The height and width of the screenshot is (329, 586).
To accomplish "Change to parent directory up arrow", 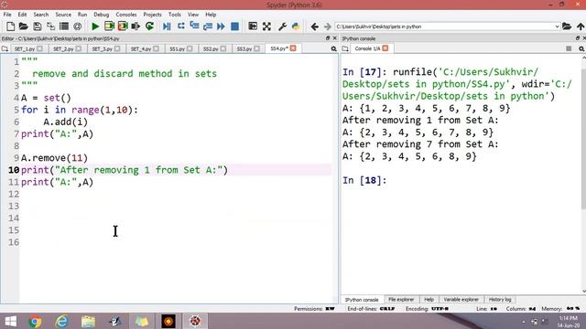I will coord(580,27).
